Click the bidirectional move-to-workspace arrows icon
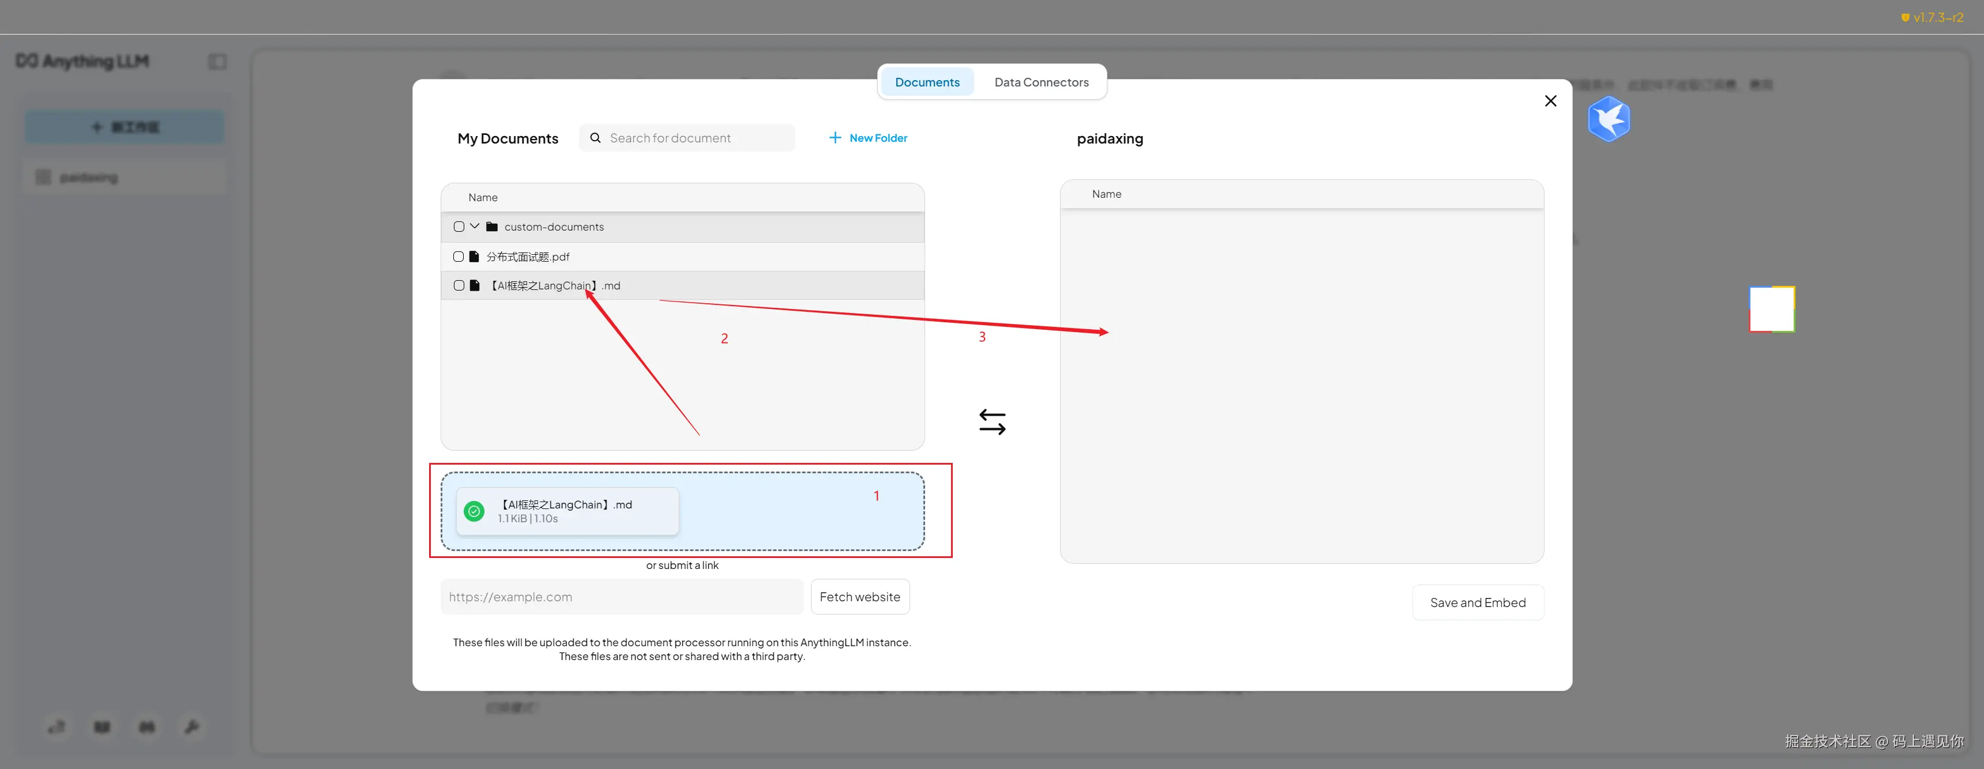The image size is (1984, 769). pyautogui.click(x=992, y=422)
